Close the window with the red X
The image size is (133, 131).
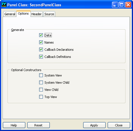128,5
